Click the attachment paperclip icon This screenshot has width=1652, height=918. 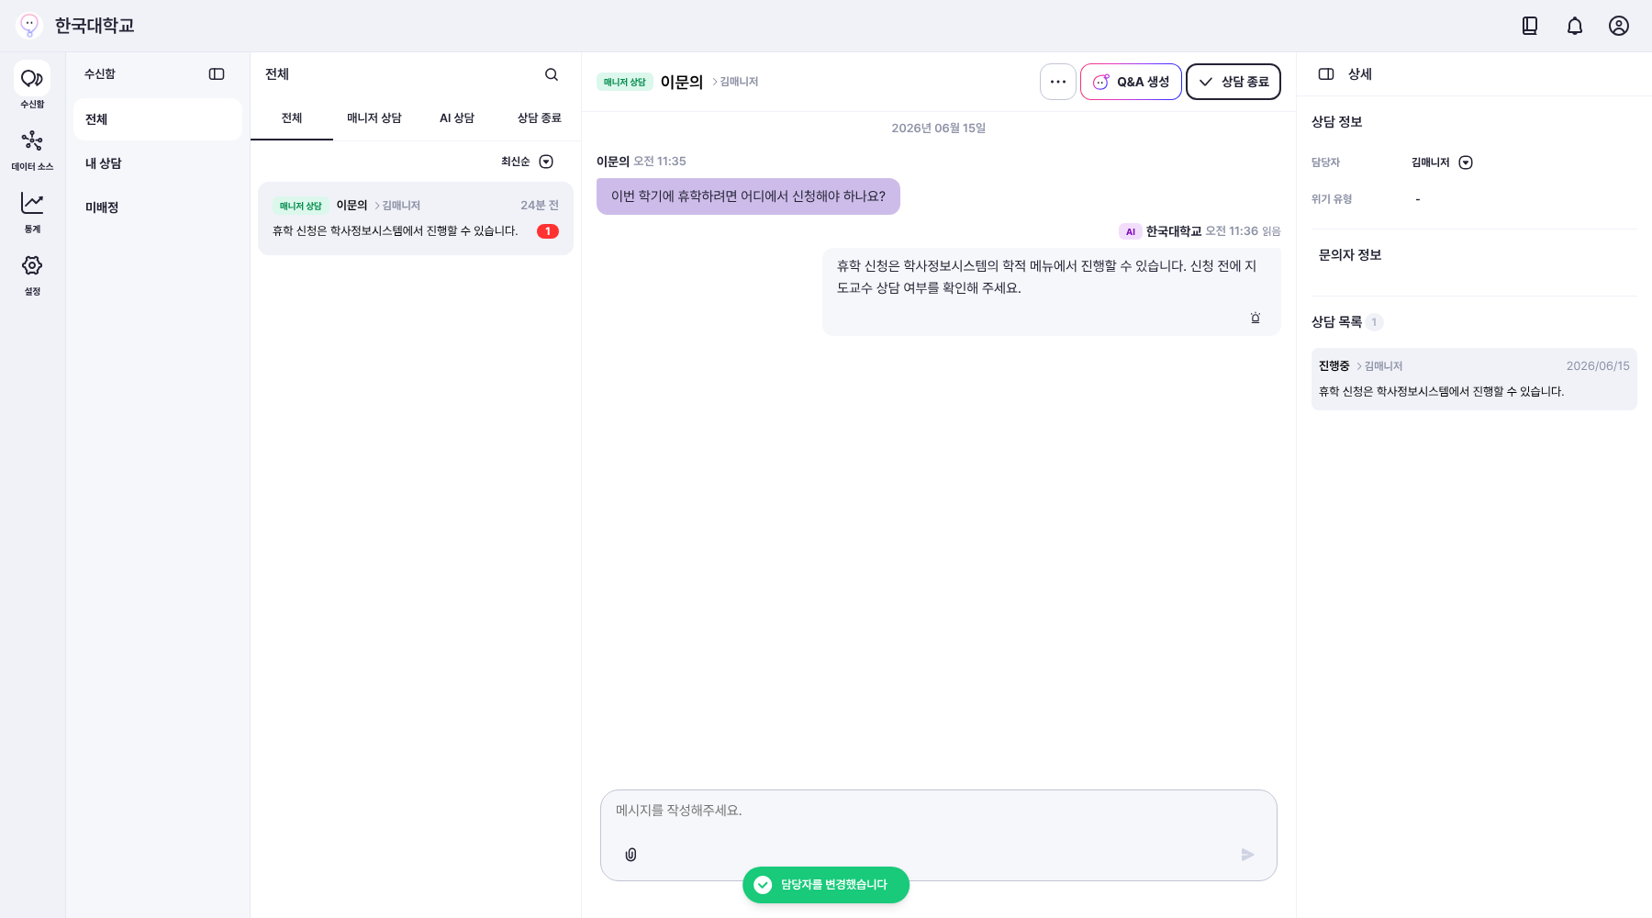(631, 855)
